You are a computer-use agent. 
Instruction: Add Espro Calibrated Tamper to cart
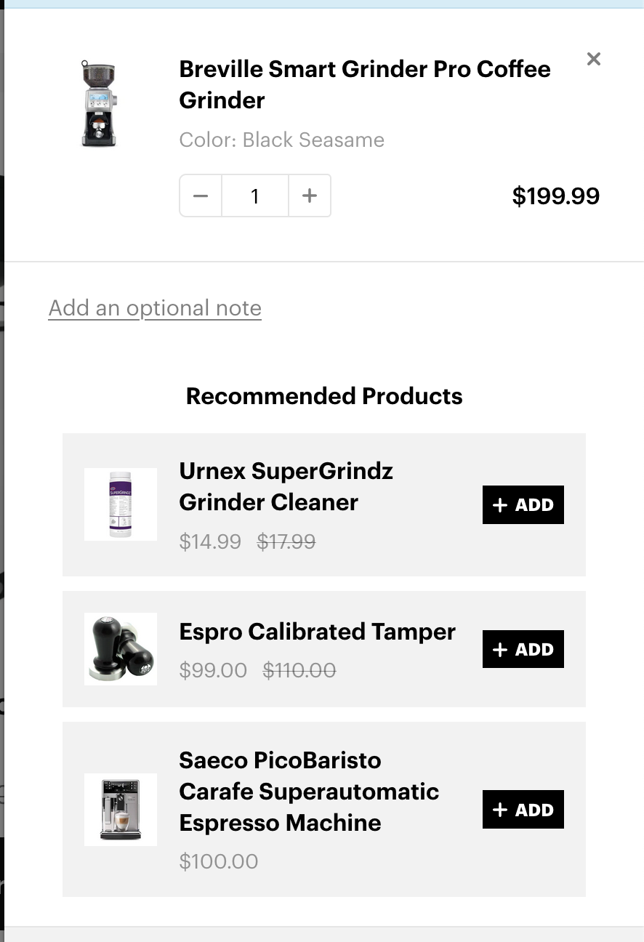click(523, 649)
